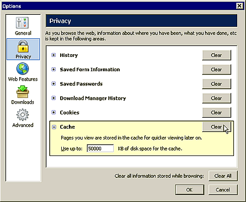Image resolution: width=246 pixels, height=202 pixels.
Task: Open the Web Features globe panel
Action: 23,72
